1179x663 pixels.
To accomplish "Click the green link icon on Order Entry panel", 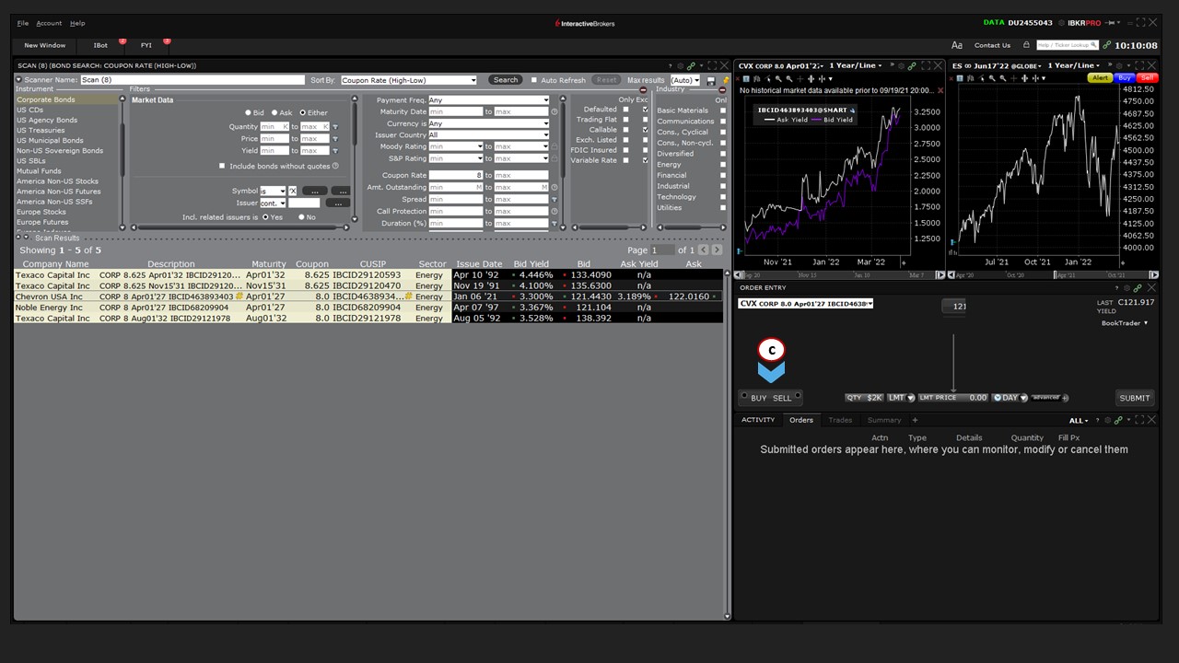I will click(1137, 288).
